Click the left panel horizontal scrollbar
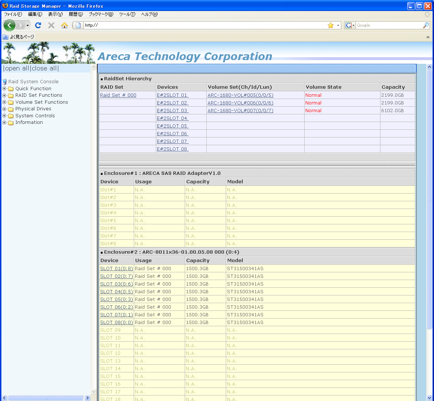This screenshot has height=401, width=434. pyautogui.click(x=45, y=398)
